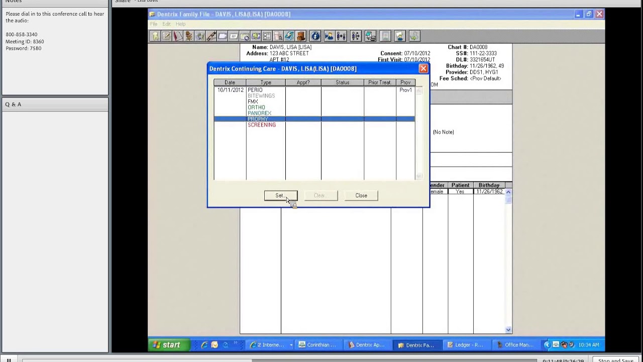Select the PANOREX continuing care type
The image size is (643, 362).
click(259, 113)
